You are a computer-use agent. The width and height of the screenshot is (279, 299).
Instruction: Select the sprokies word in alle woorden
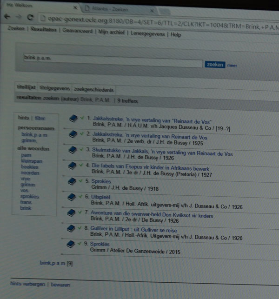point(30,196)
